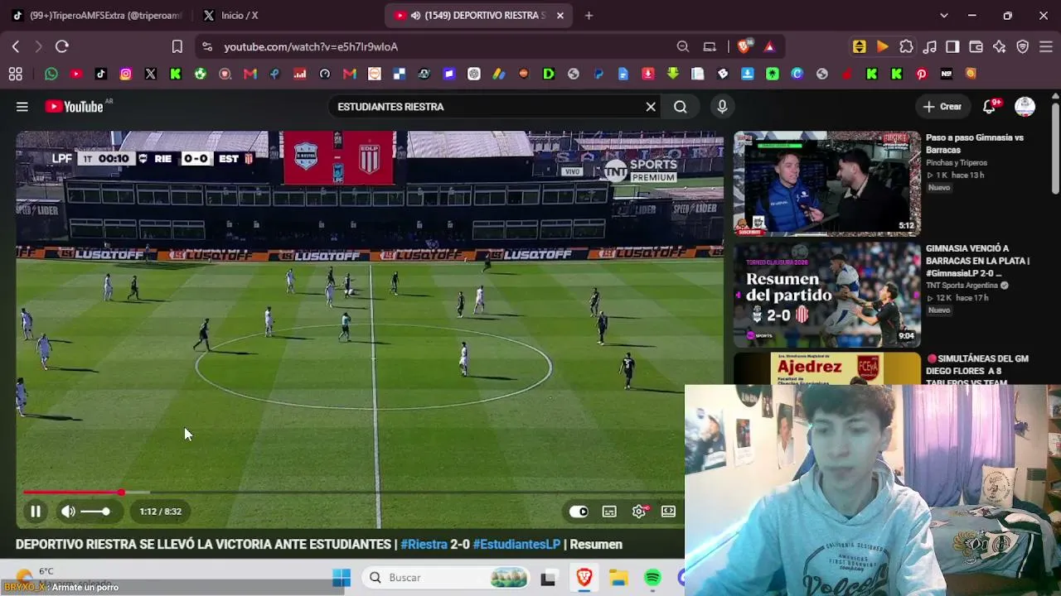This screenshot has height=596, width=1061.
Task: Open Pinchas y Triperos channel name
Action: click(957, 163)
